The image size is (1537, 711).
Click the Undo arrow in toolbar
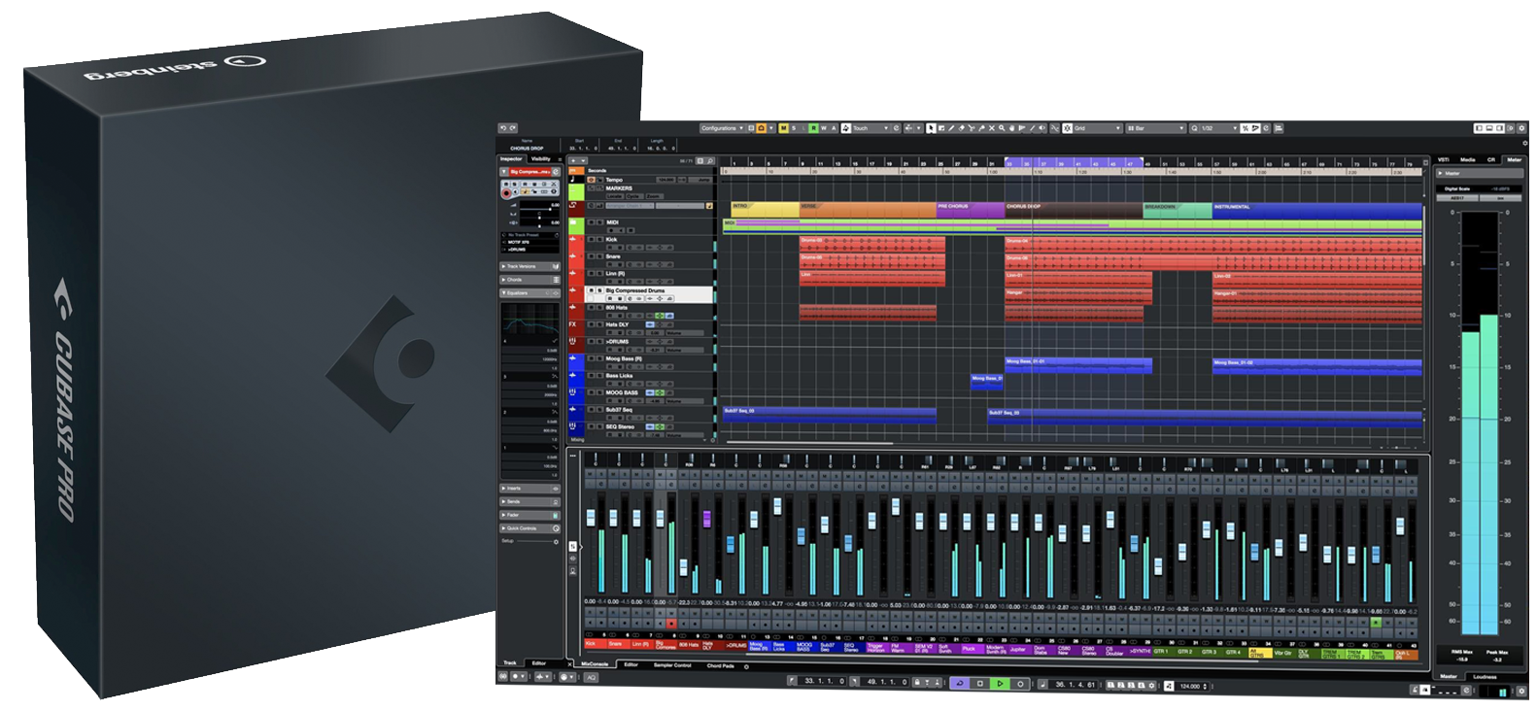click(503, 128)
